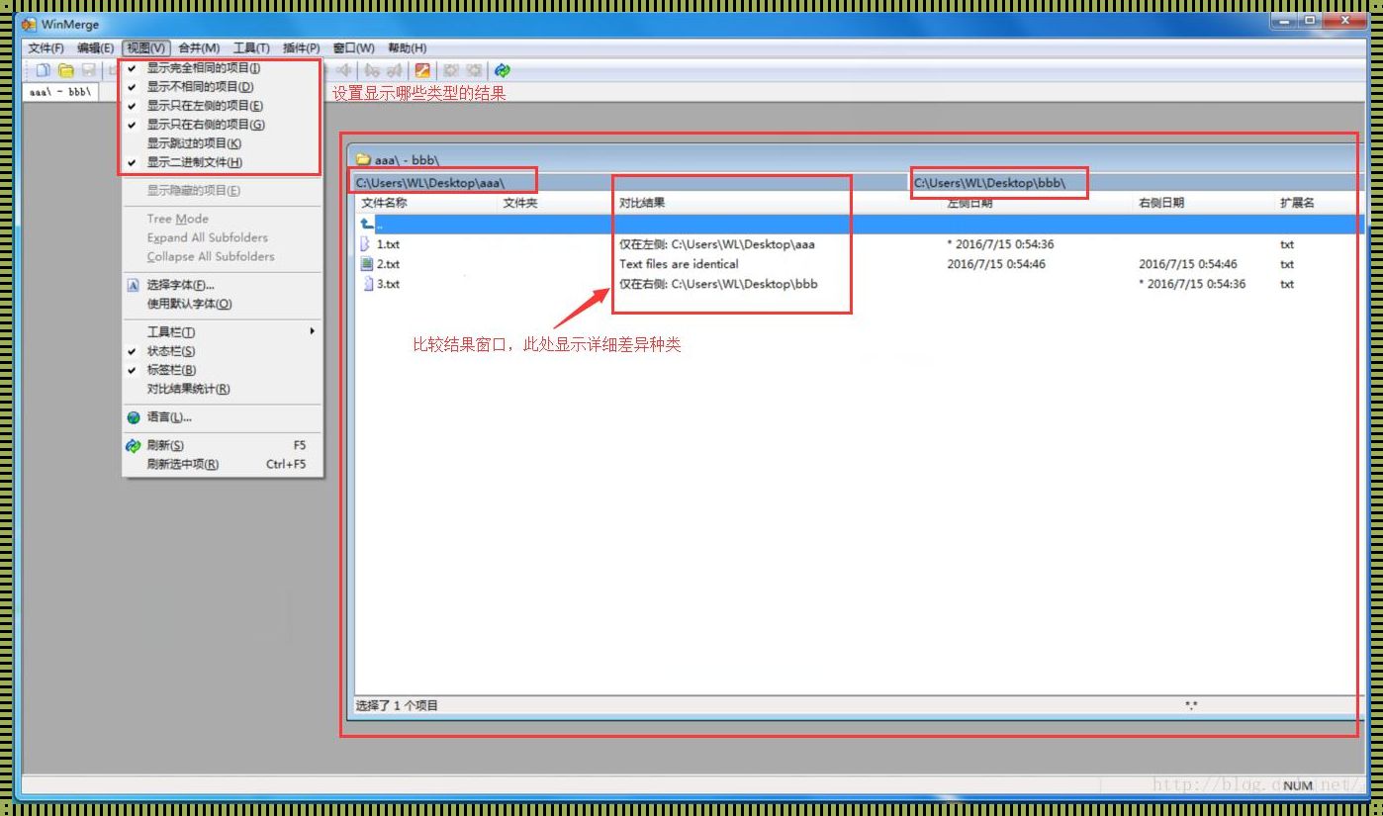Click the green Refresh toolbar icon

click(503, 70)
